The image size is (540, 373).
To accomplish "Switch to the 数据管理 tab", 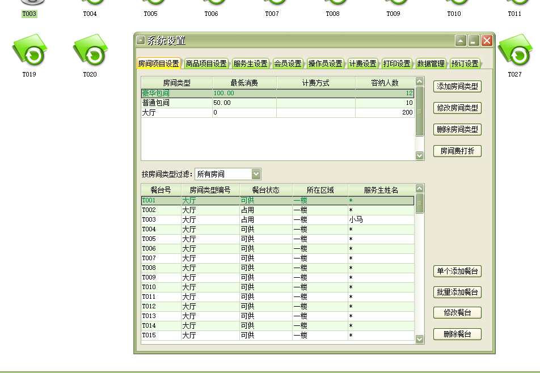I will [431, 63].
